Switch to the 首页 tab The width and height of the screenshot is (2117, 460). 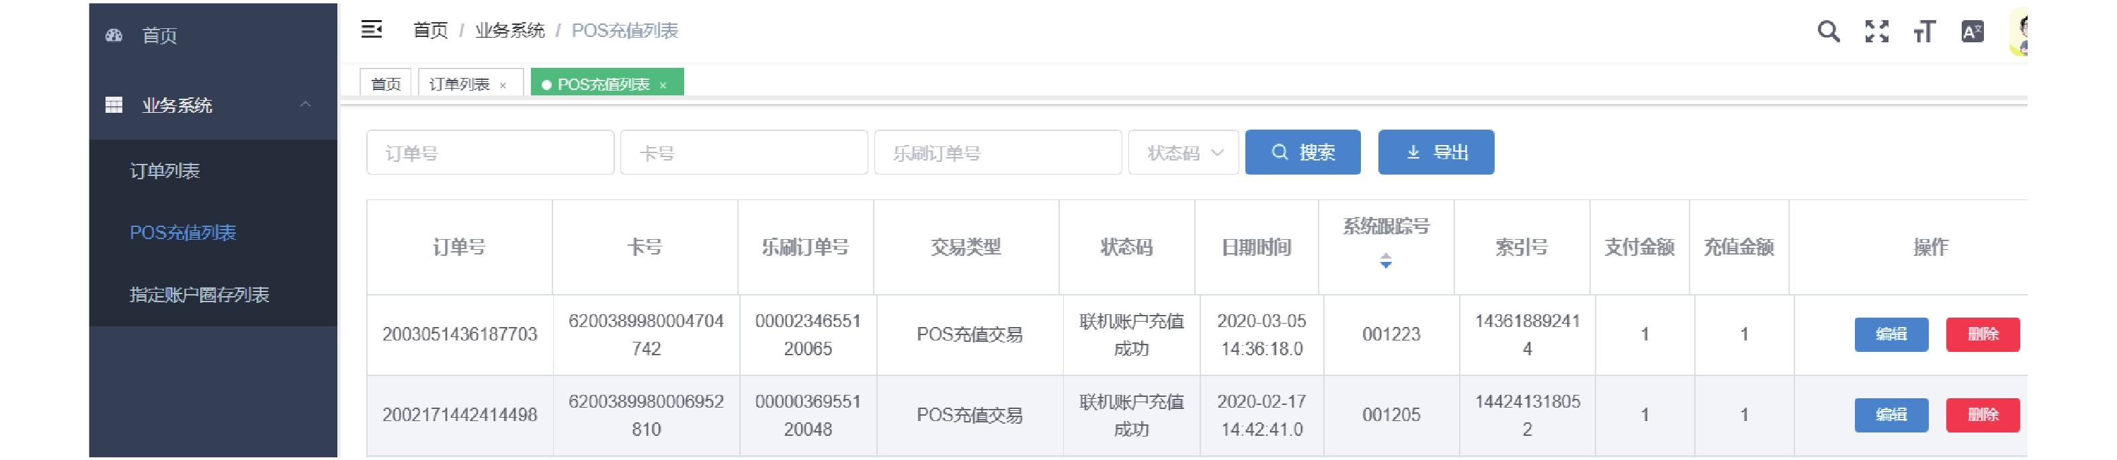pos(386,85)
